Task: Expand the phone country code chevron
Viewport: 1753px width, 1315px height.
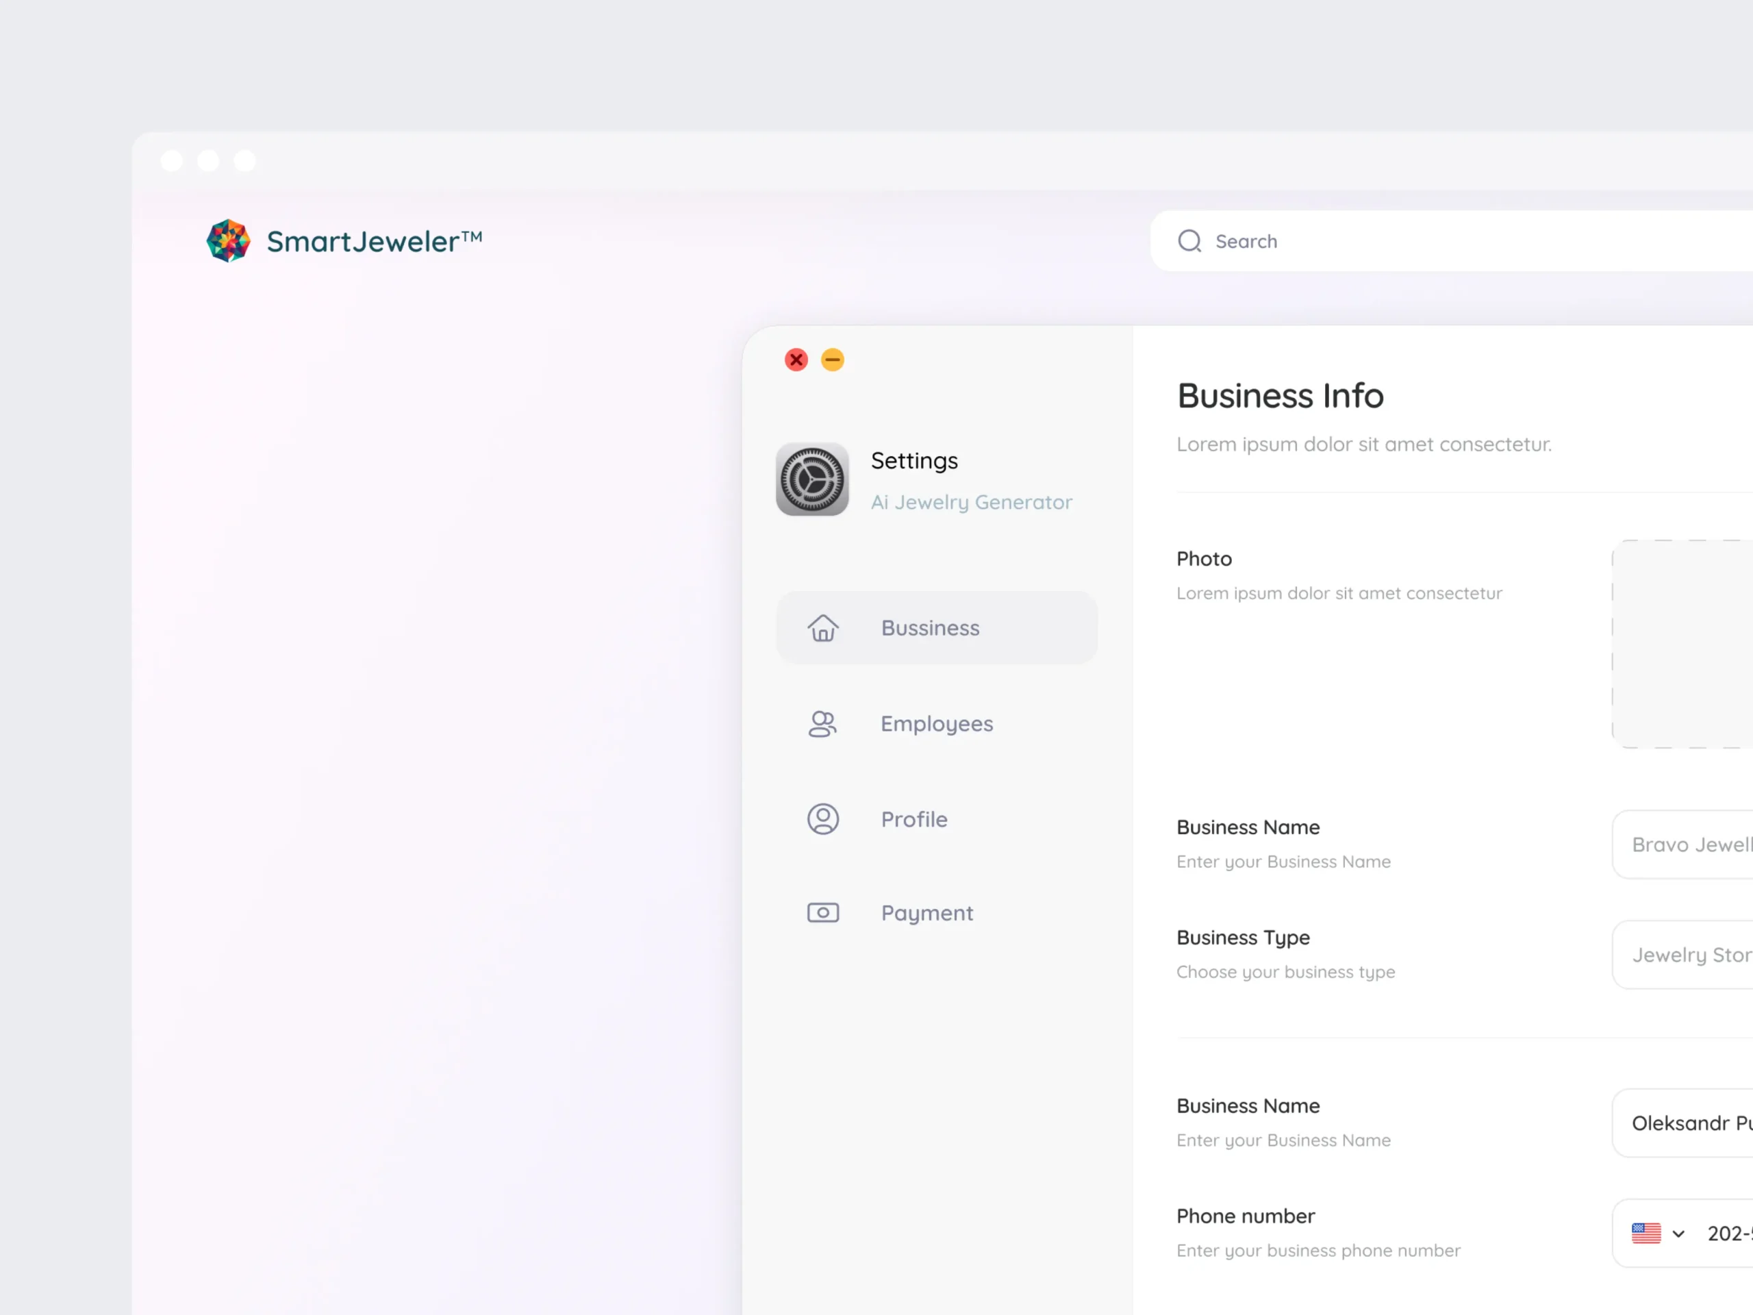Action: 1678,1234
